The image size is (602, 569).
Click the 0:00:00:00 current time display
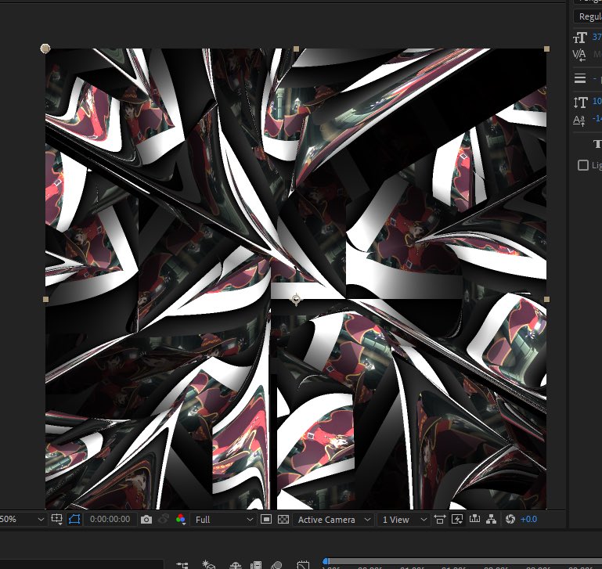tap(110, 520)
